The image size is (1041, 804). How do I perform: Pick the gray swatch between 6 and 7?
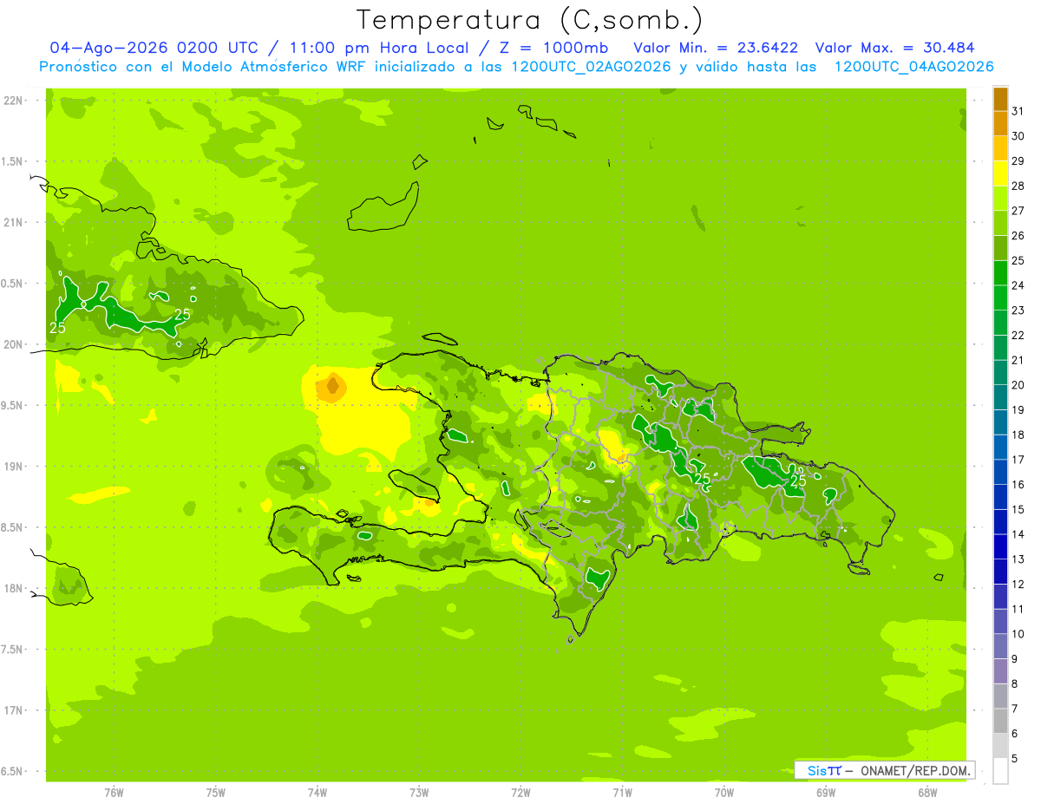(x=1000, y=722)
